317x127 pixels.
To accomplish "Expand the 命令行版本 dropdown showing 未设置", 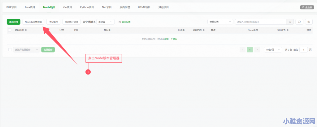I will (x=105, y=22).
